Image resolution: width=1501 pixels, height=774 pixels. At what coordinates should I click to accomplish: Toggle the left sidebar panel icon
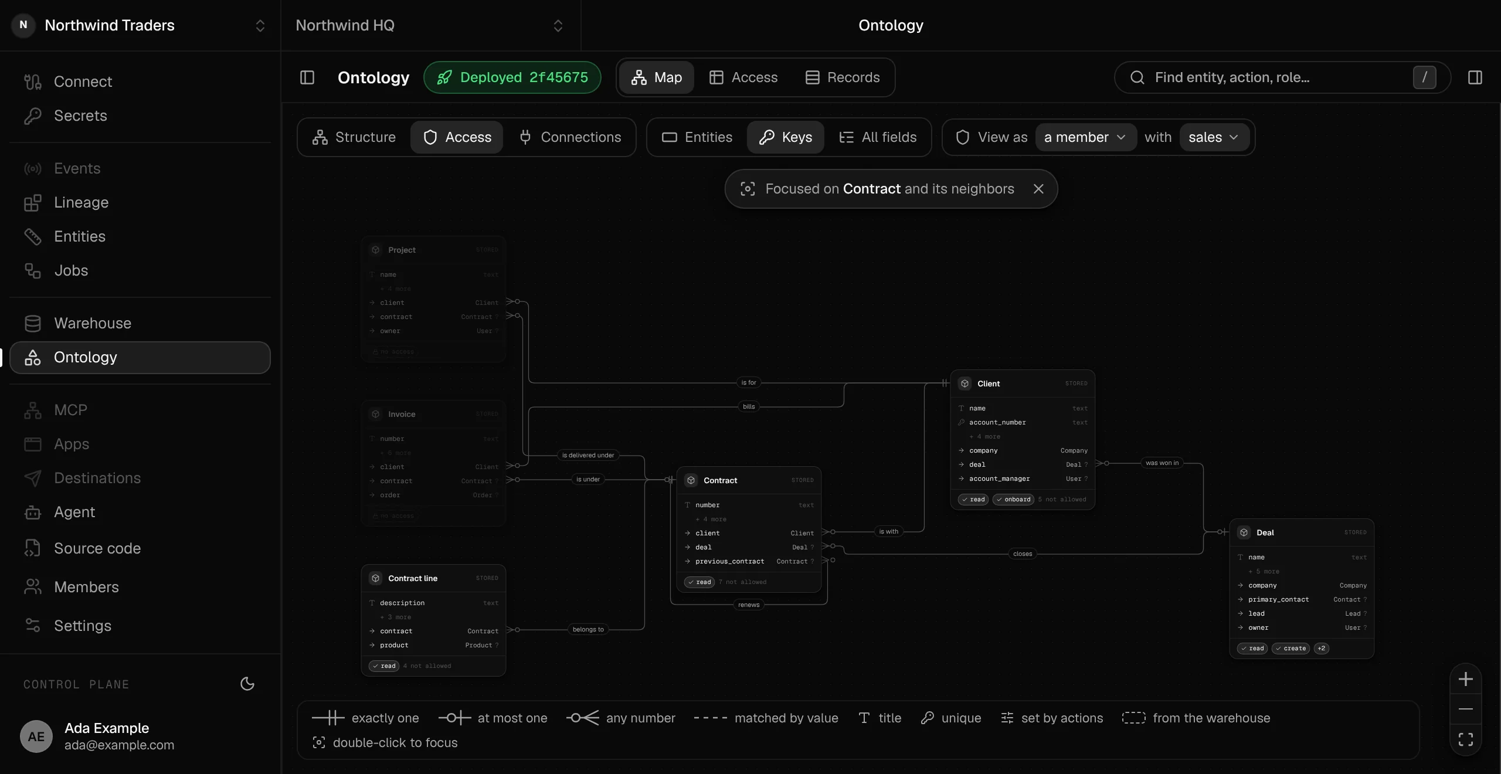[x=307, y=77]
